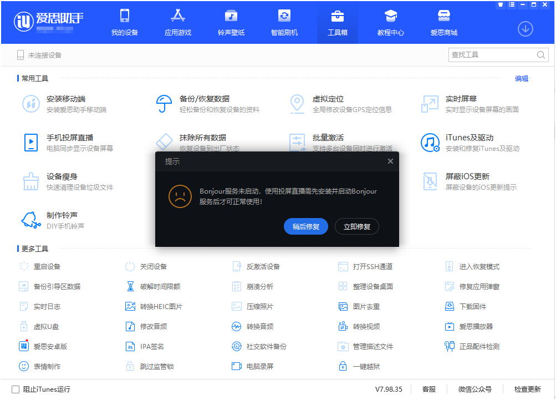Click the 立即修复 repair now button

point(356,226)
